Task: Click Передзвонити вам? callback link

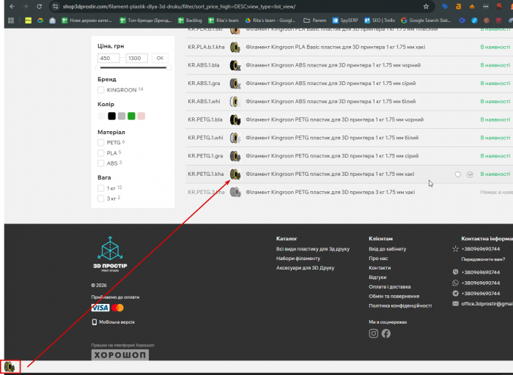Action: [x=483, y=259]
